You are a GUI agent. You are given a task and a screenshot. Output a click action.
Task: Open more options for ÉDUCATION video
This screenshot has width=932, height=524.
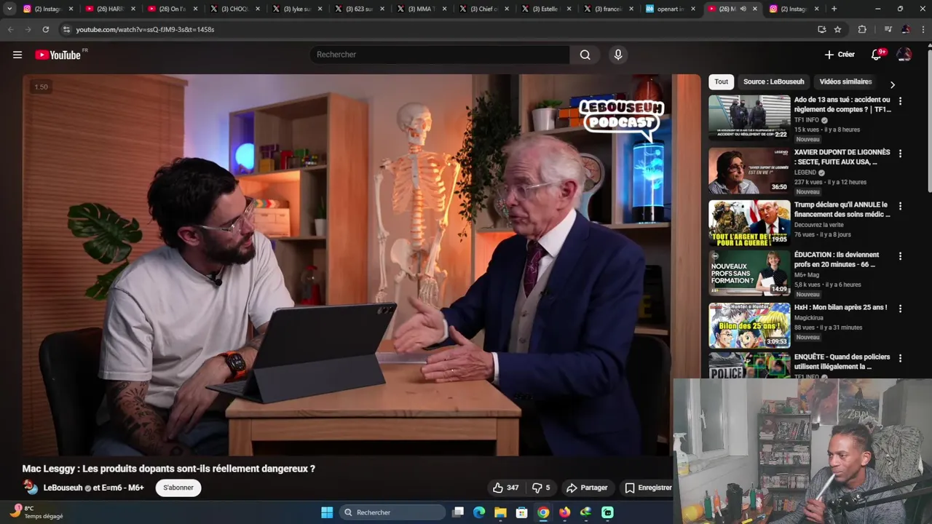click(x=900, y=256)
